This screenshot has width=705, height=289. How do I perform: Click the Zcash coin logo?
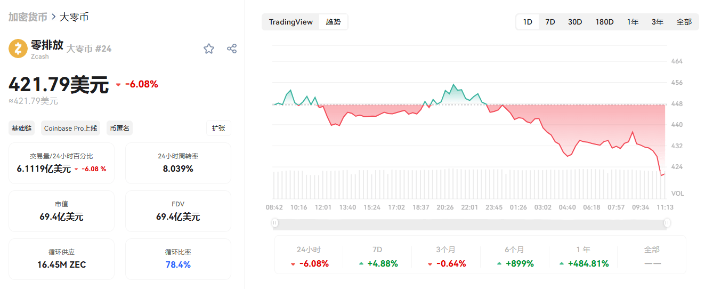click(x=18, y=49)
